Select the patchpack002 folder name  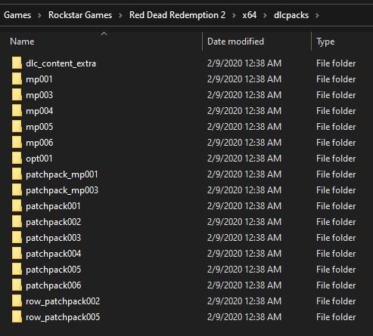click(54, 222)
